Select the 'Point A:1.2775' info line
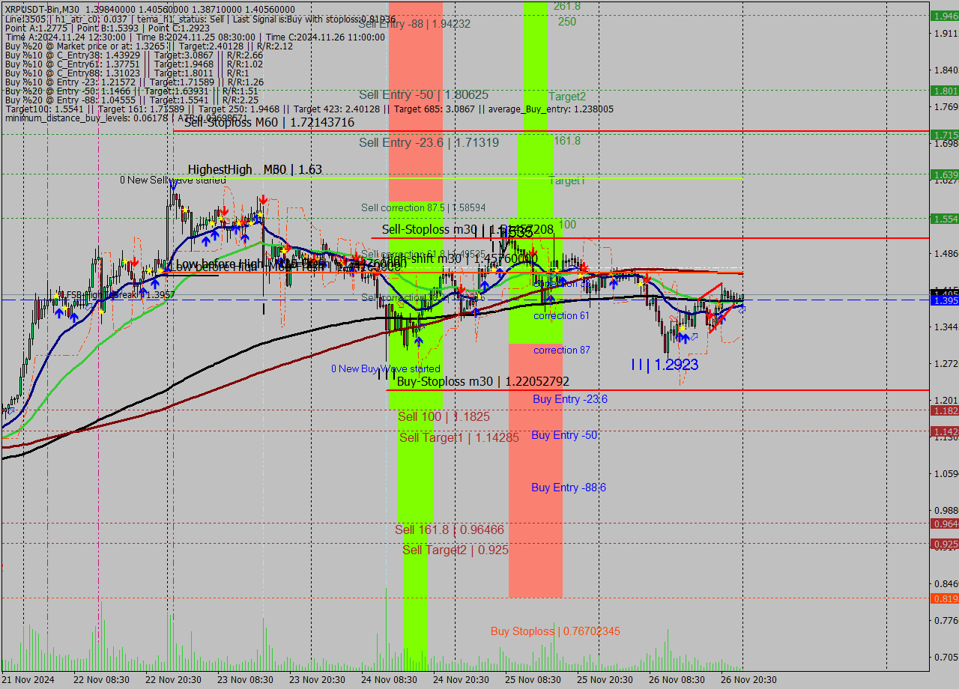This screenshot has width=959, height=689. pyautogui.click(x=106, y=28)
